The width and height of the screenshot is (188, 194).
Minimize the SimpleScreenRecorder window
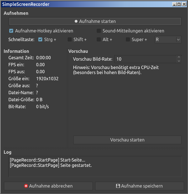[x=174, y=4]
